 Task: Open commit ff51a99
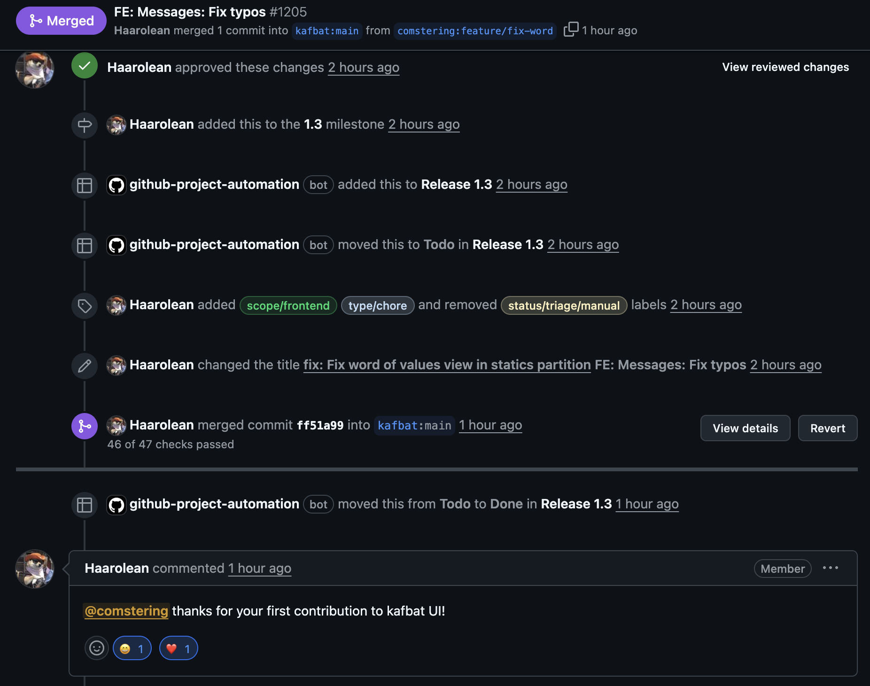(320, 425)
